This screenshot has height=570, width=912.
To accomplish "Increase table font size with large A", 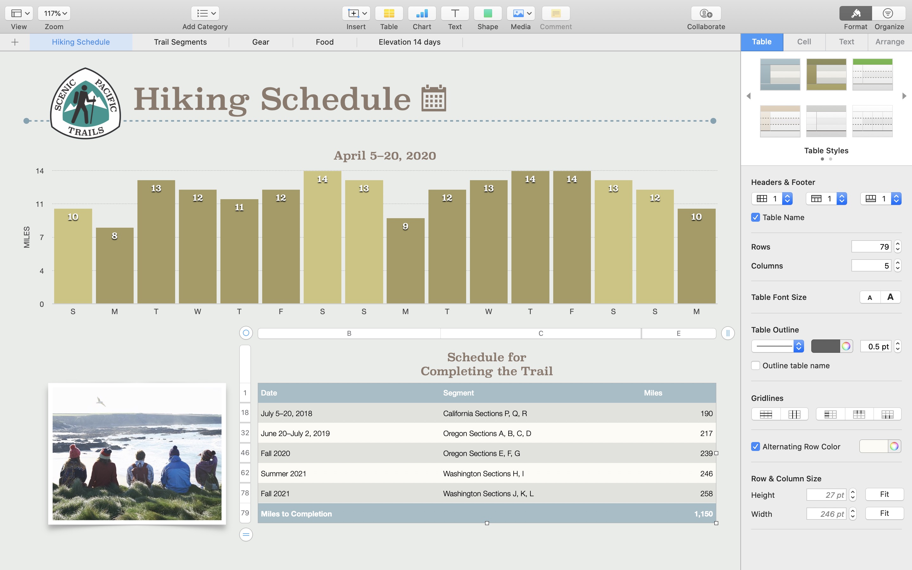I will (x=890, y=297).
